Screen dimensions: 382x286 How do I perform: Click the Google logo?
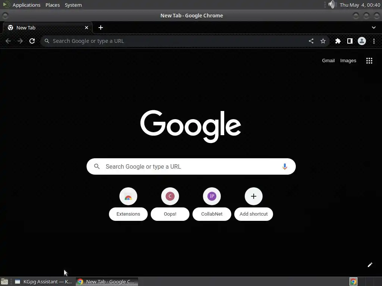click(191, 126)
